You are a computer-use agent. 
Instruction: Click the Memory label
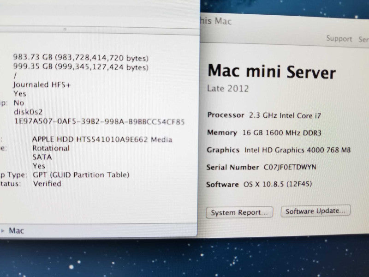[x=222, y=132]
